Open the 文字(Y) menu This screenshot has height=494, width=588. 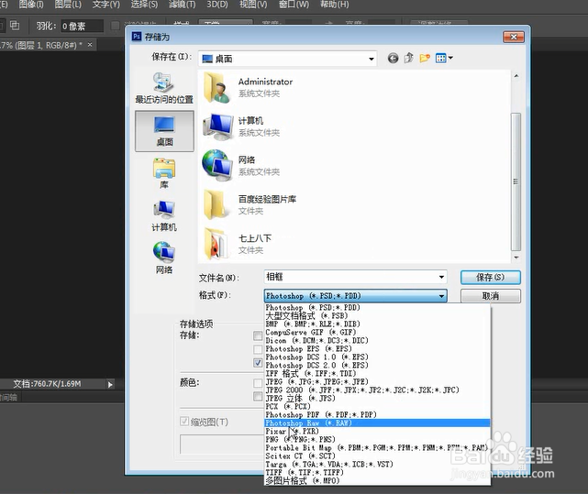(x=106, y=4)
